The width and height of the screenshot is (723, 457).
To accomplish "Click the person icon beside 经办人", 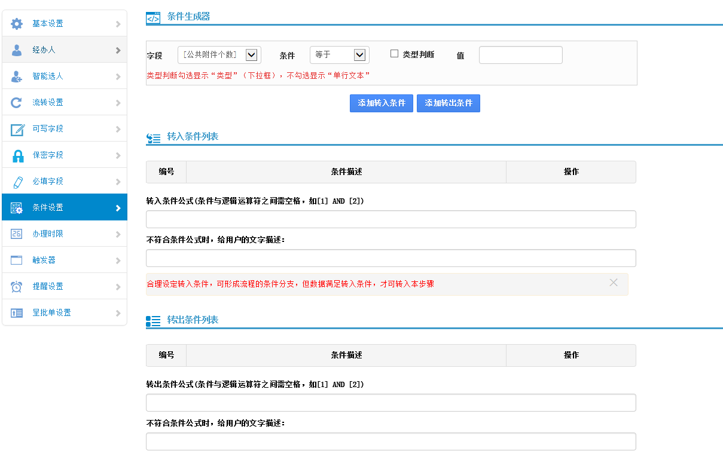I will (17, 50).
